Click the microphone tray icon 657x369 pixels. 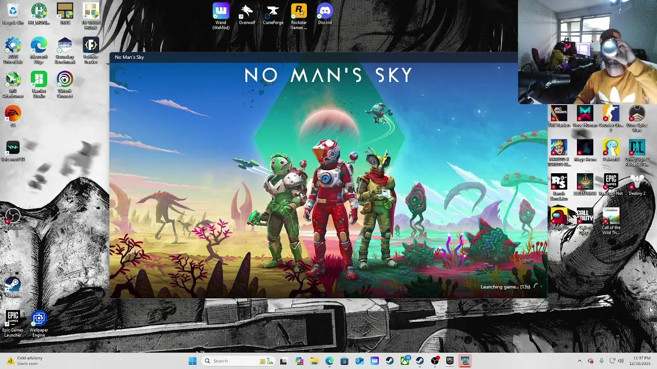click(x=602, y=361)
